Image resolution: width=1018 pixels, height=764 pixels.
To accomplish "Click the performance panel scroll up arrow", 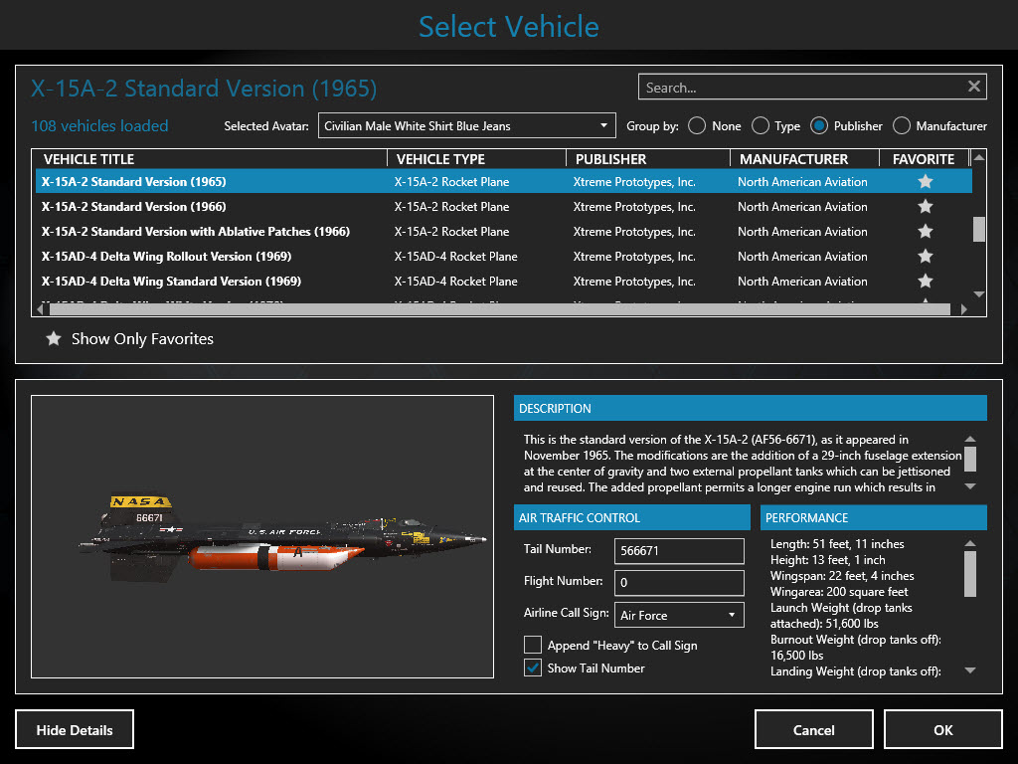I will 970,544.
